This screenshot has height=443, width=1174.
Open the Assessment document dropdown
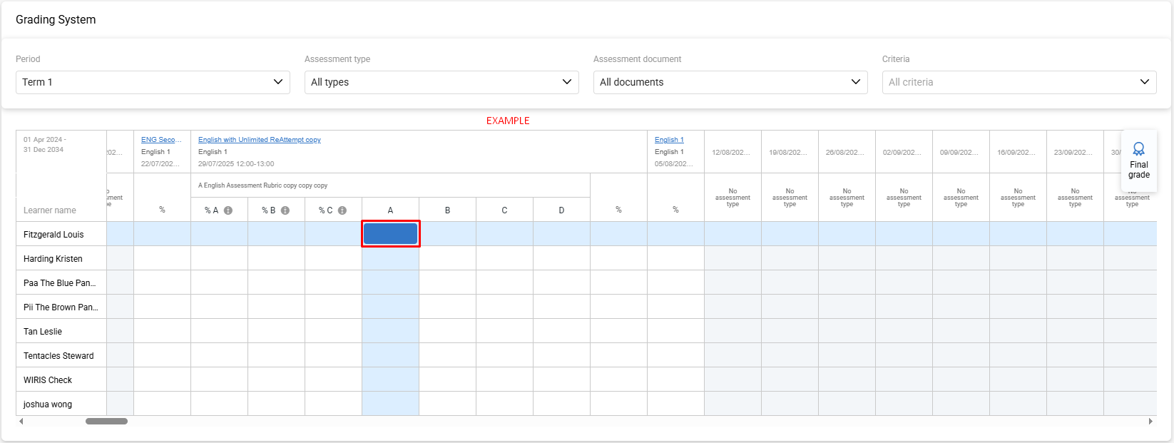pos(730,82)
